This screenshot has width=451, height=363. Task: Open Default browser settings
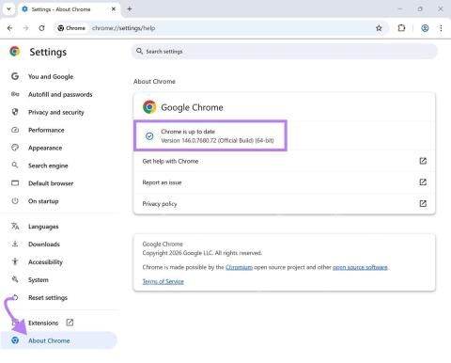51,183
